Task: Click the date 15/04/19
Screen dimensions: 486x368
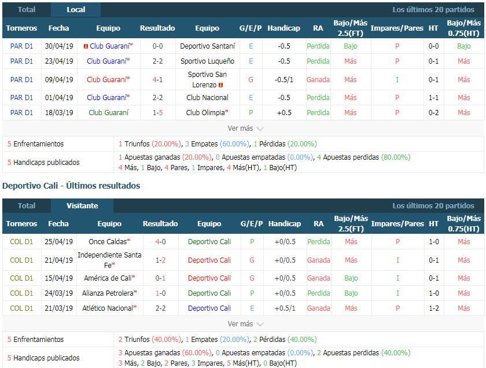Action: coord(58,278)
